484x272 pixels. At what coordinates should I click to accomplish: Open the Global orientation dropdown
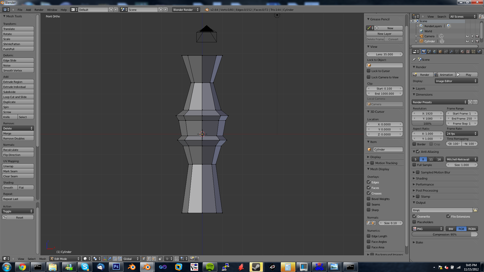[131, 259]
